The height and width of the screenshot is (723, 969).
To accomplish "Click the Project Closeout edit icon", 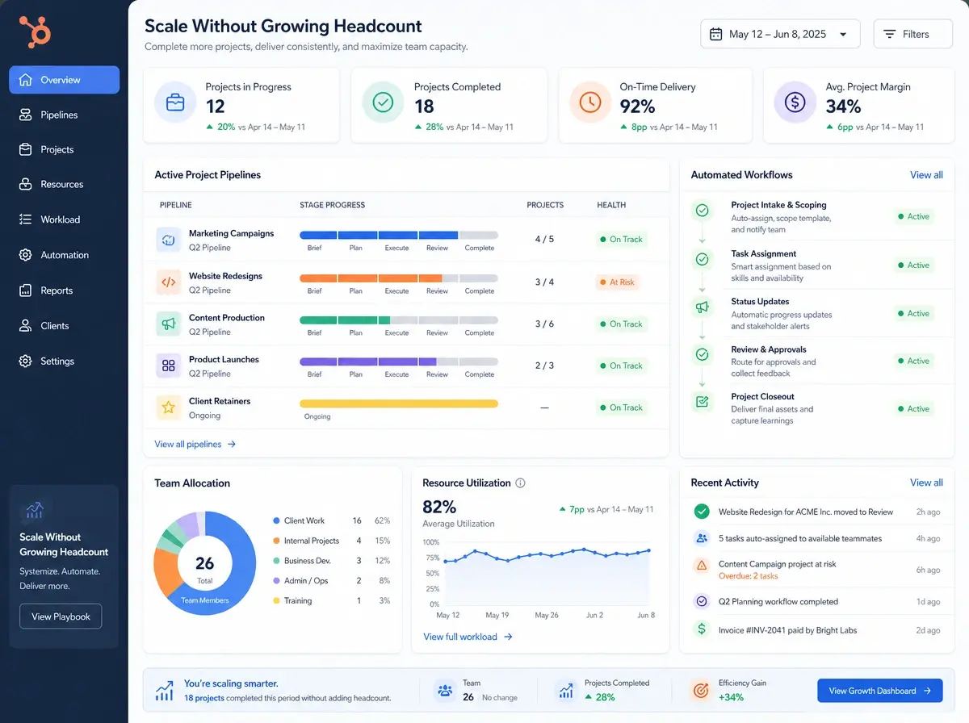I will (703, 401).
